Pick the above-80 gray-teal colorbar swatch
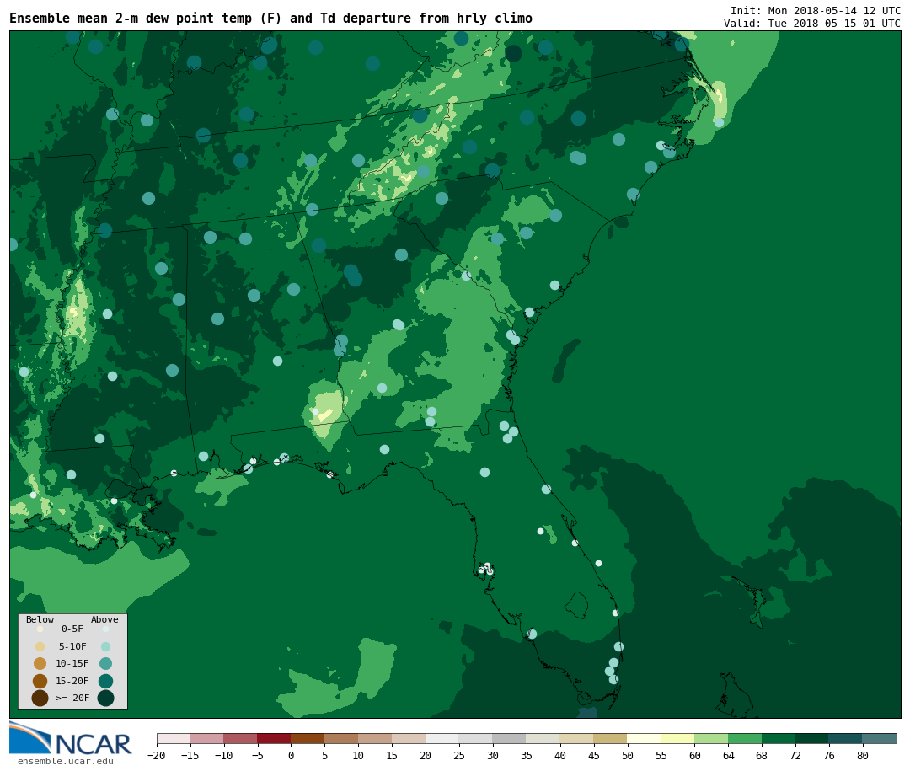Screen dimensions: 910x771 click(880, 738)
